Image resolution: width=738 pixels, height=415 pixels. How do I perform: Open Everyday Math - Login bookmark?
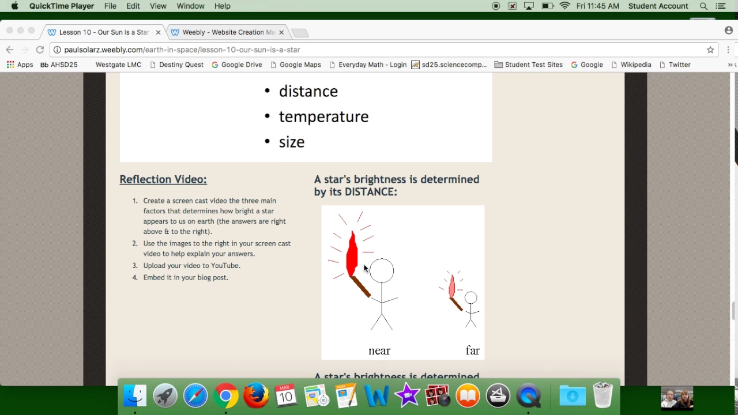[x=368, y=65]
